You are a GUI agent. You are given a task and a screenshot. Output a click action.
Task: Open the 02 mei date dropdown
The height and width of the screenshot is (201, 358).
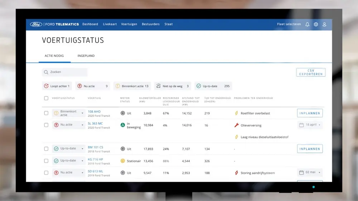pos(310,172)
